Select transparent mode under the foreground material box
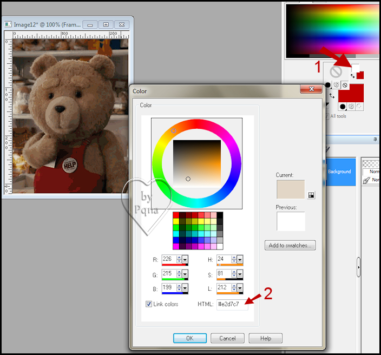The height and width of the screenshot is (355, 381). click(x=345, y=85)
